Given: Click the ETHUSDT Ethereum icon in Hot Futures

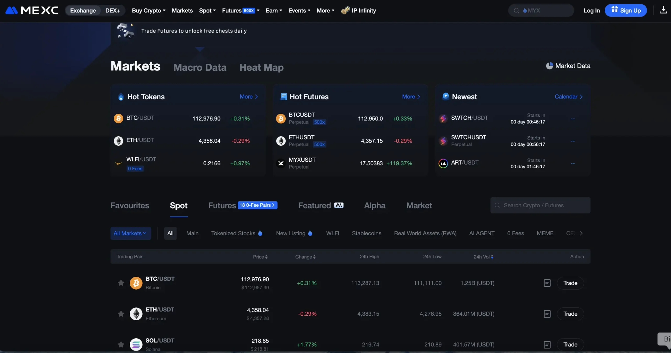Looking at the screenshot, I should tap(281, 141).
